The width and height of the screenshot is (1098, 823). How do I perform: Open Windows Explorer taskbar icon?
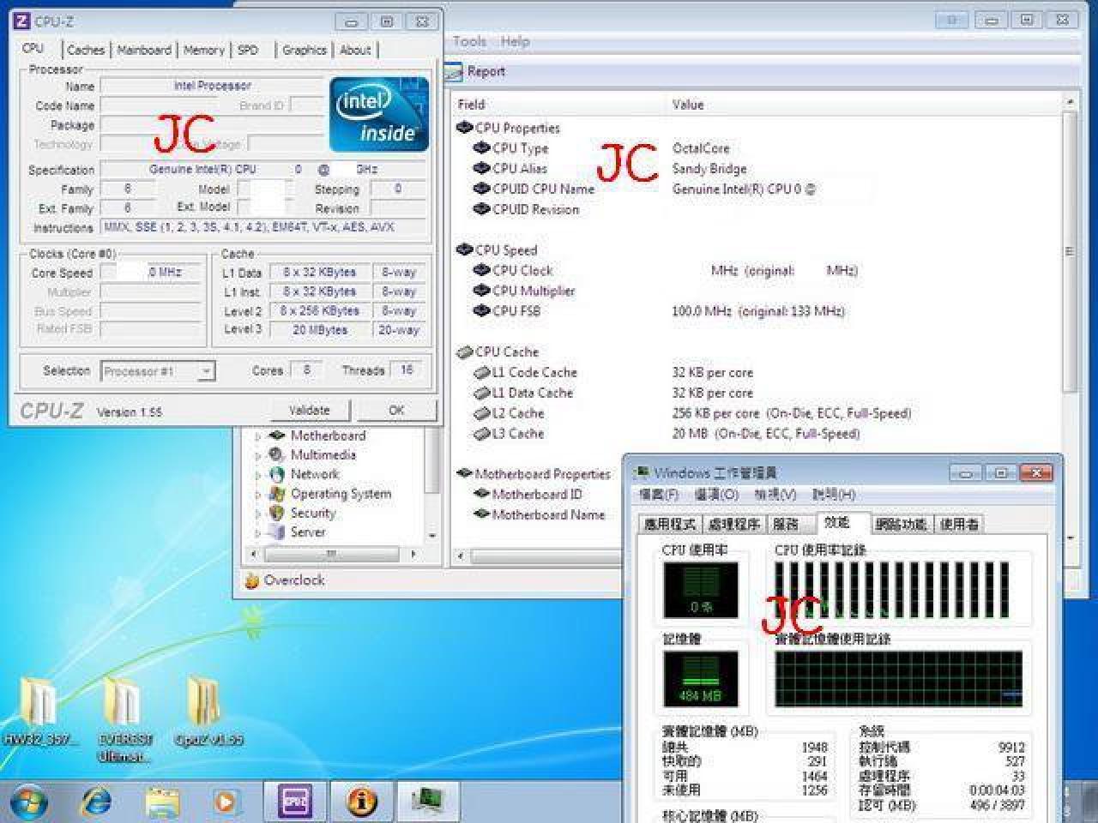162,802
